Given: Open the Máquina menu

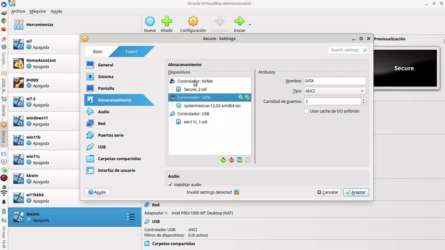Looking at the screenshot, I should point(38,11).
